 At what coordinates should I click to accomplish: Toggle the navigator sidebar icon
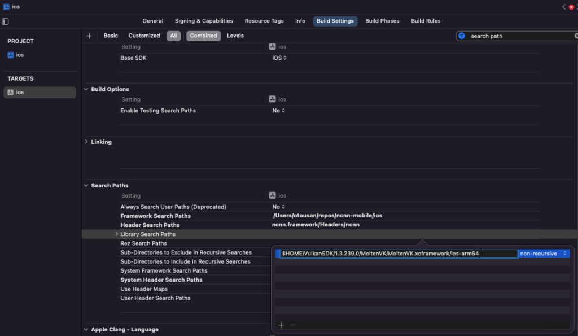tap(5, 21)
